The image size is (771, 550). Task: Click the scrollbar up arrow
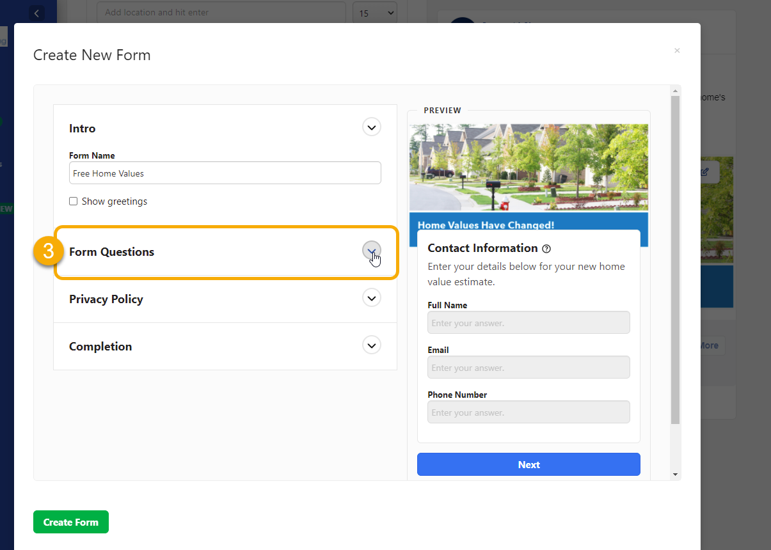click(675, 90)
